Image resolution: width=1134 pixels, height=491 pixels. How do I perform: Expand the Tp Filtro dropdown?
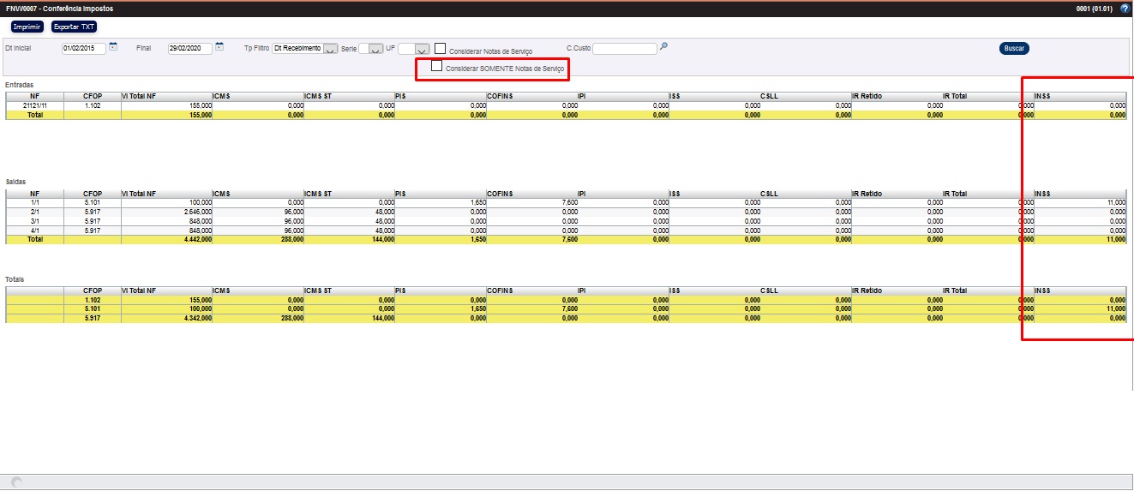pos(330,49)
